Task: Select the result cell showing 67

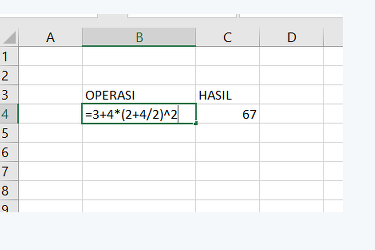Action: (x=227, y=114)
